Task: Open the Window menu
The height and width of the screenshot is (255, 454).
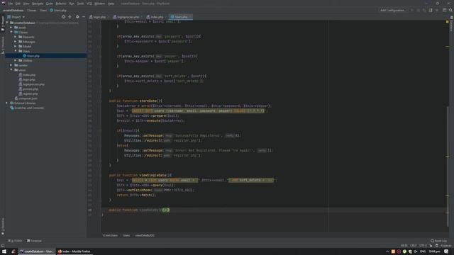Action: 99,4
